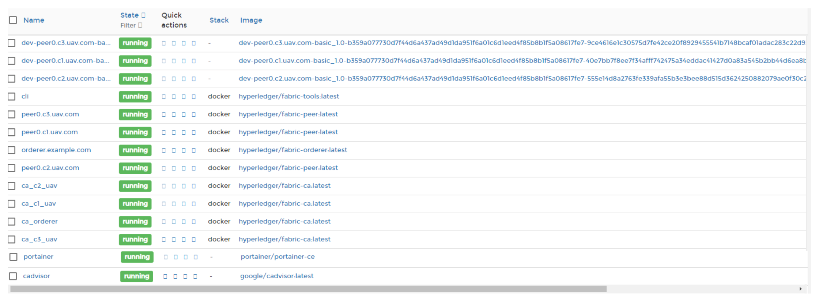The image size is (819, 301).
Task: Click third quick action icon for cadvisor container
Action: pos(185,276)
